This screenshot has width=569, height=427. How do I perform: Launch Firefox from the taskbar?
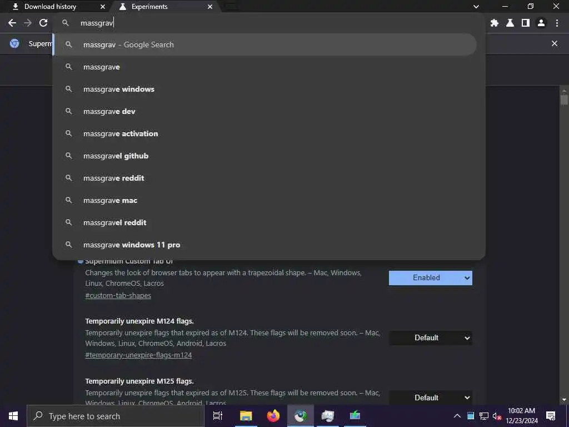tap(273, 416)
